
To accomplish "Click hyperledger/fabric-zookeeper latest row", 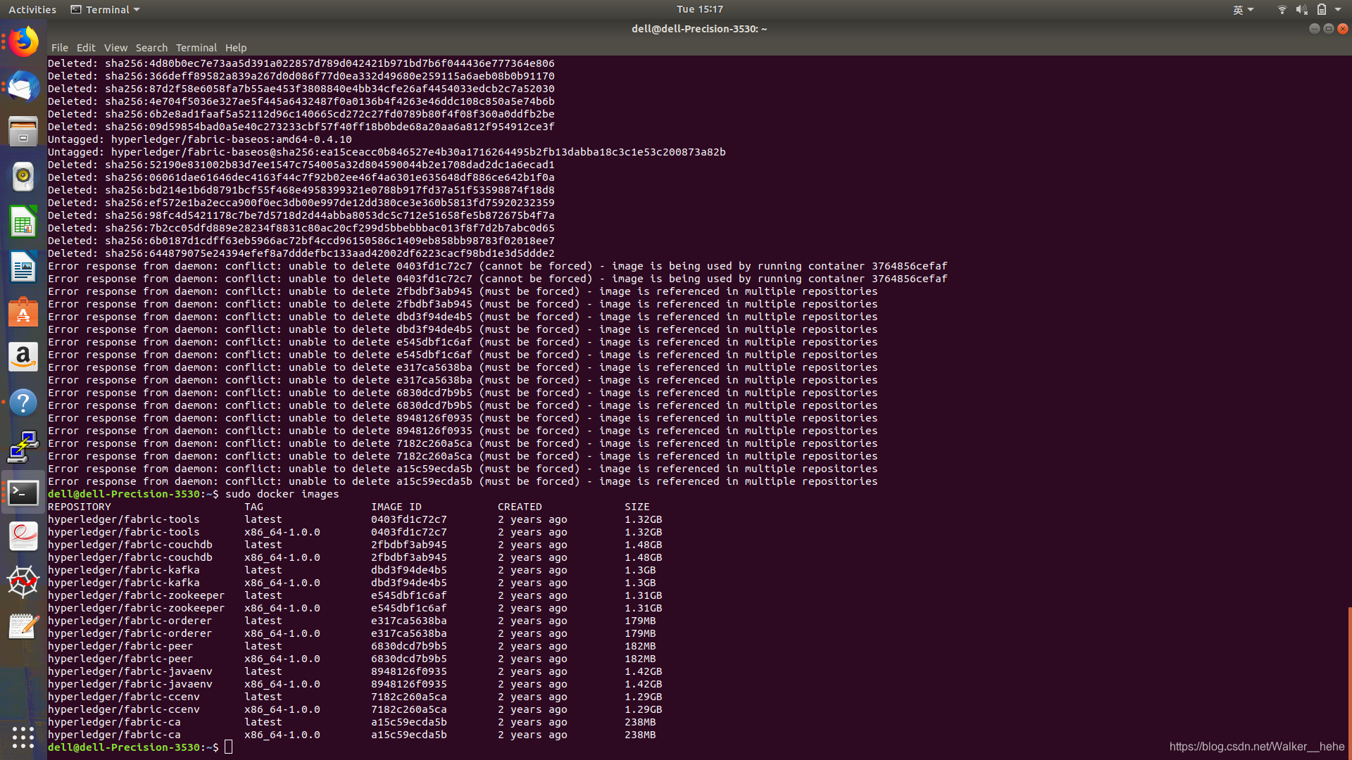I will 355,595.
